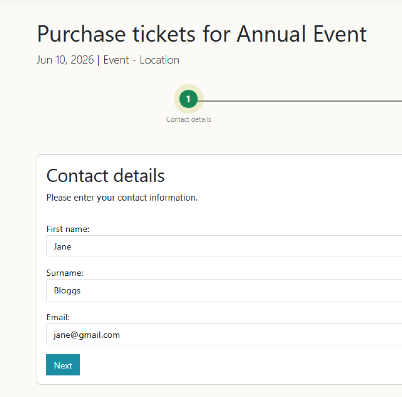Click the 'Jun 10, 2026' date text
Image resolution: width=402 pixels, height=397 pixels.
point(65,60)
